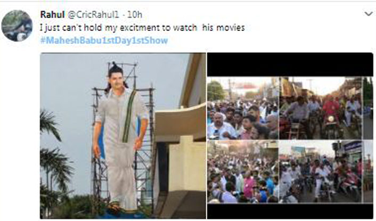Click the display name Rahul
The image size is (376, 221).
click(52, 14)
